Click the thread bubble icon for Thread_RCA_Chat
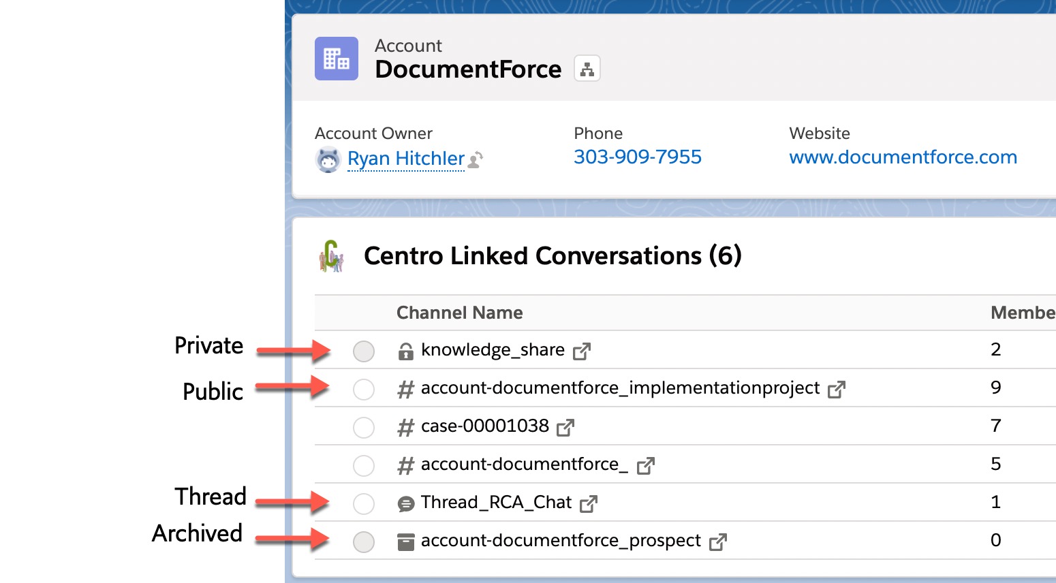 (405, 504)
